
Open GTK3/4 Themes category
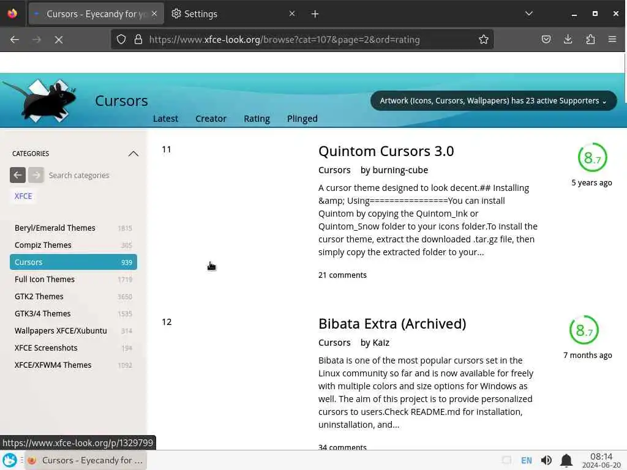point(73,314)
